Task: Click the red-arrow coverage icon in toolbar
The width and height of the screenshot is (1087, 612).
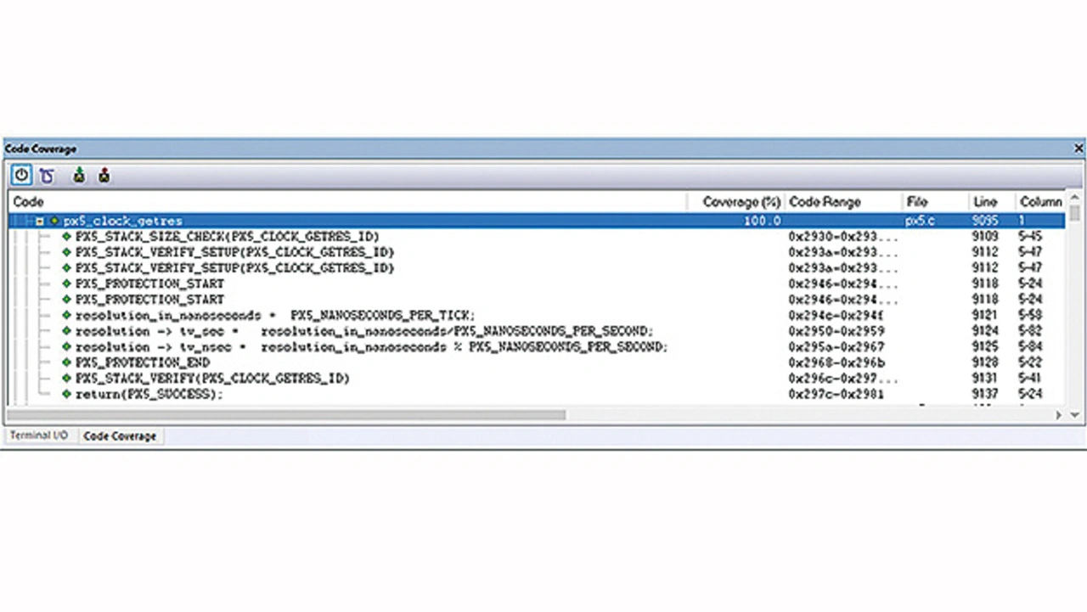Action: (x=104, y=176)
